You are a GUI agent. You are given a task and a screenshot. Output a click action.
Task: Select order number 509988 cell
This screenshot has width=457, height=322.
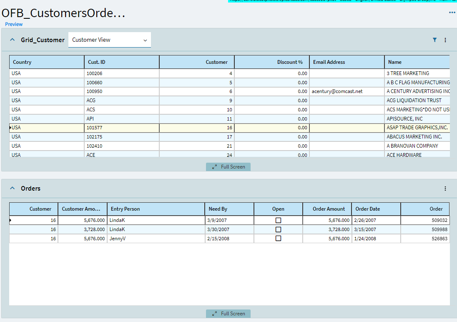pos(425,229)
